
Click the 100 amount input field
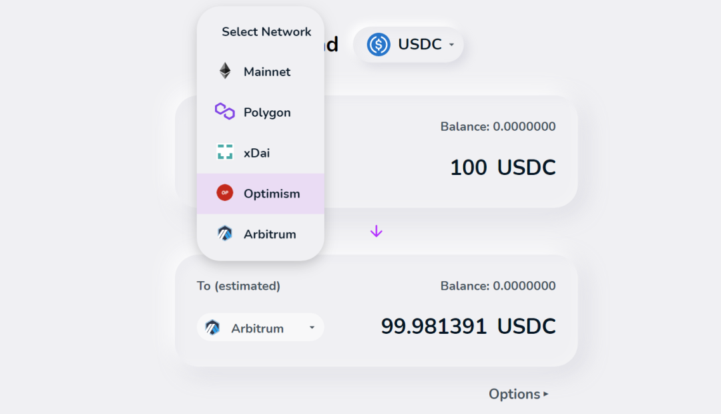[468, 168]
